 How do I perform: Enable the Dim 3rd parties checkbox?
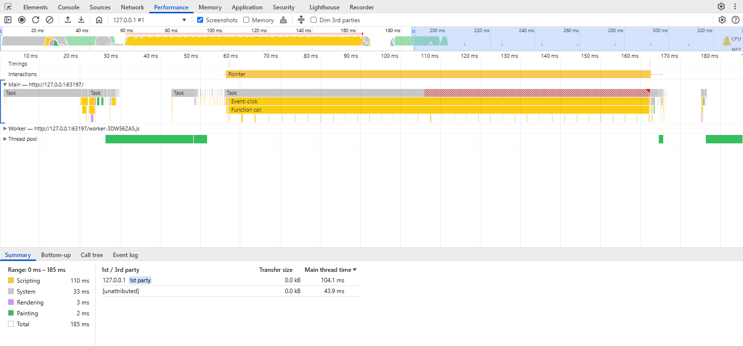[x=314, y=20]
